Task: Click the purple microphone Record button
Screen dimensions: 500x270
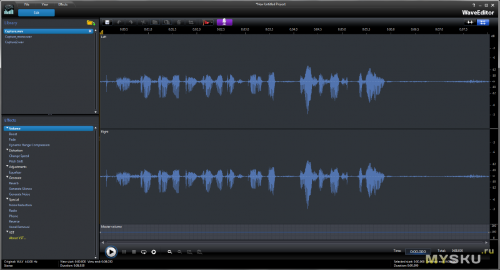Action: tap(224, 22)
